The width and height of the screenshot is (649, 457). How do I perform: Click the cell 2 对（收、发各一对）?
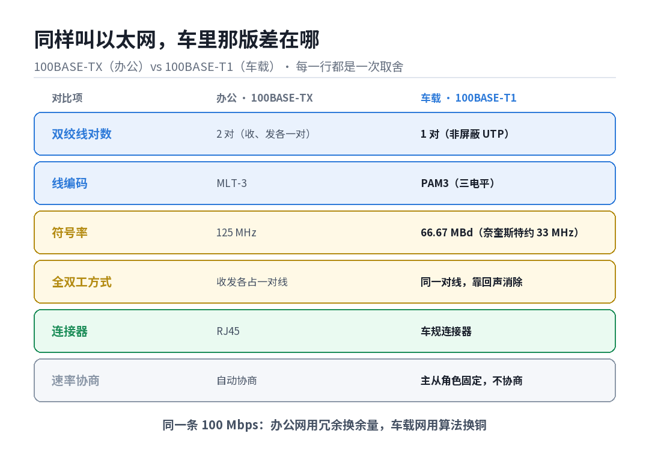click(266, 134)
